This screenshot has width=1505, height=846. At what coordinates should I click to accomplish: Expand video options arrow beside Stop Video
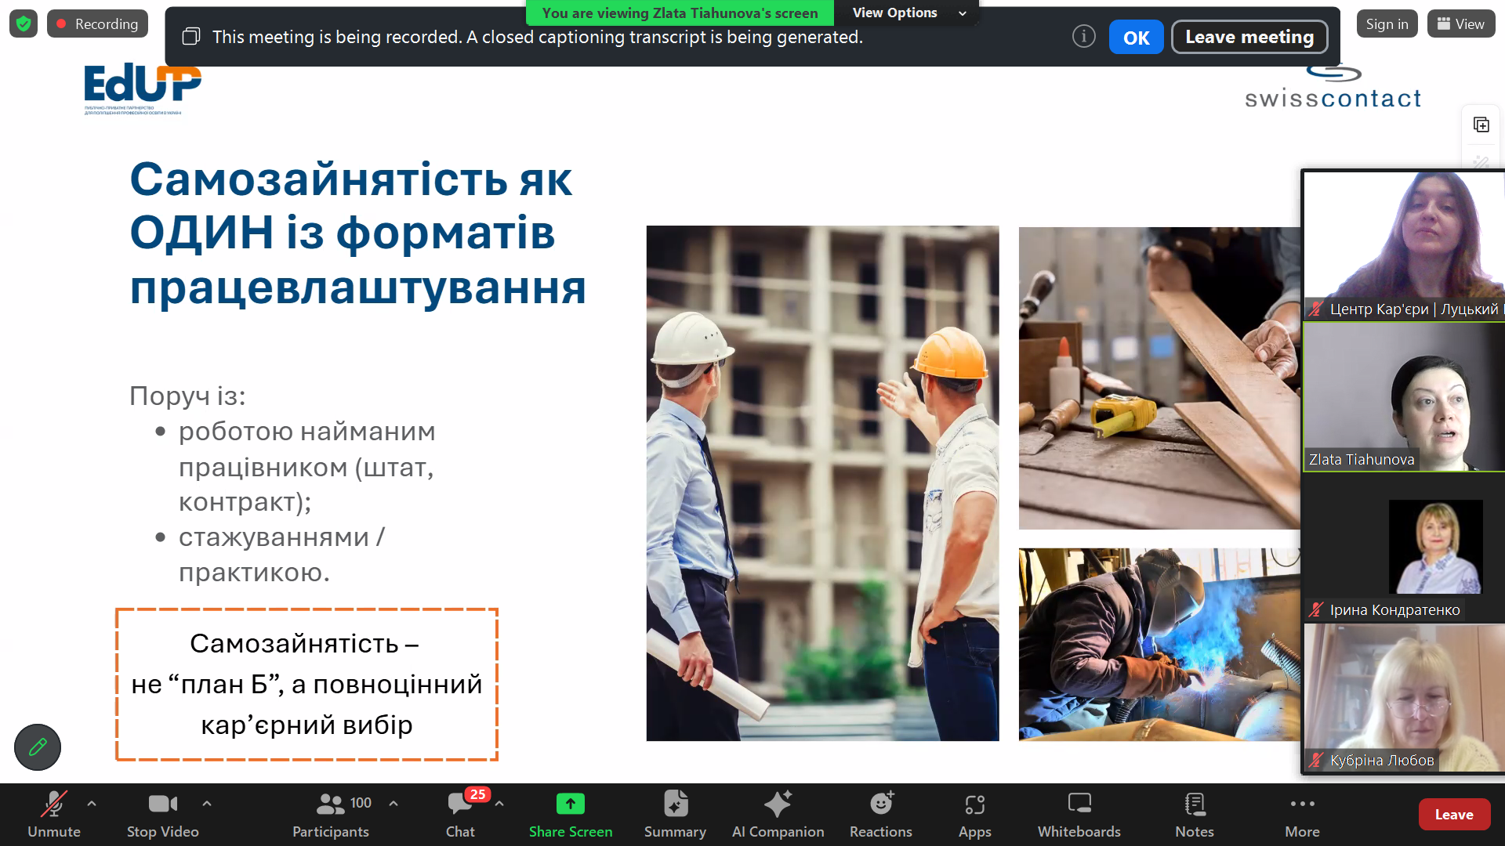tap(207, 803)
